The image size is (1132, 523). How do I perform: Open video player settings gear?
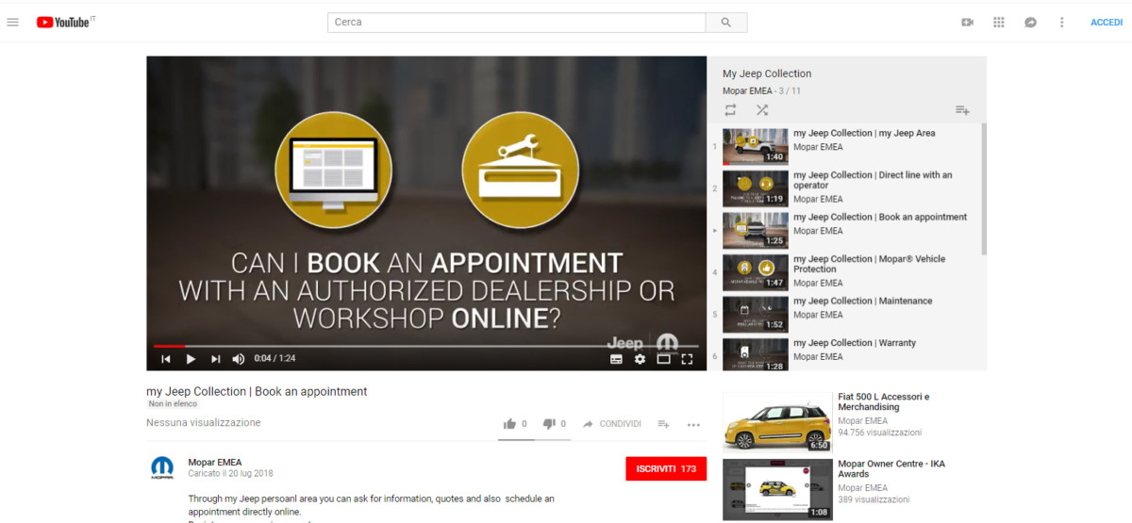click(640, 359)
